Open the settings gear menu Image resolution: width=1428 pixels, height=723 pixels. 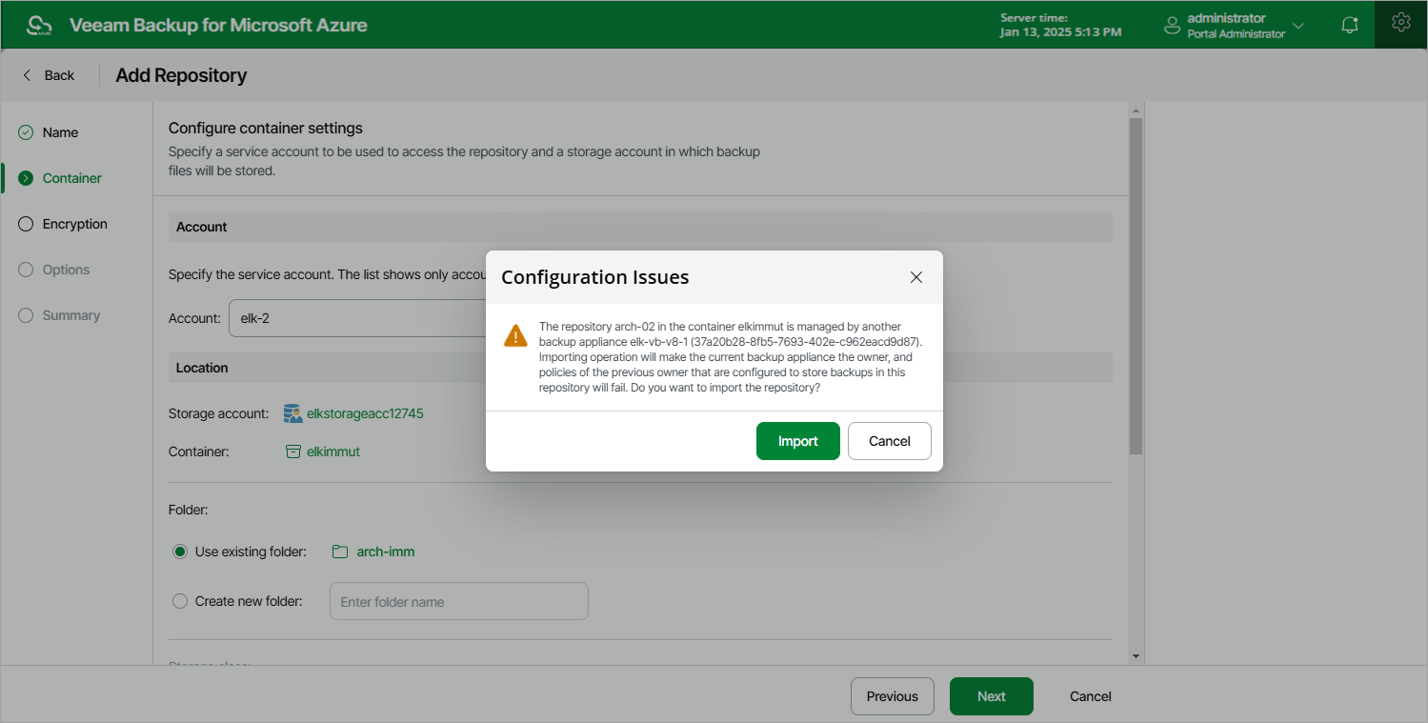(x=1399, y=23)
